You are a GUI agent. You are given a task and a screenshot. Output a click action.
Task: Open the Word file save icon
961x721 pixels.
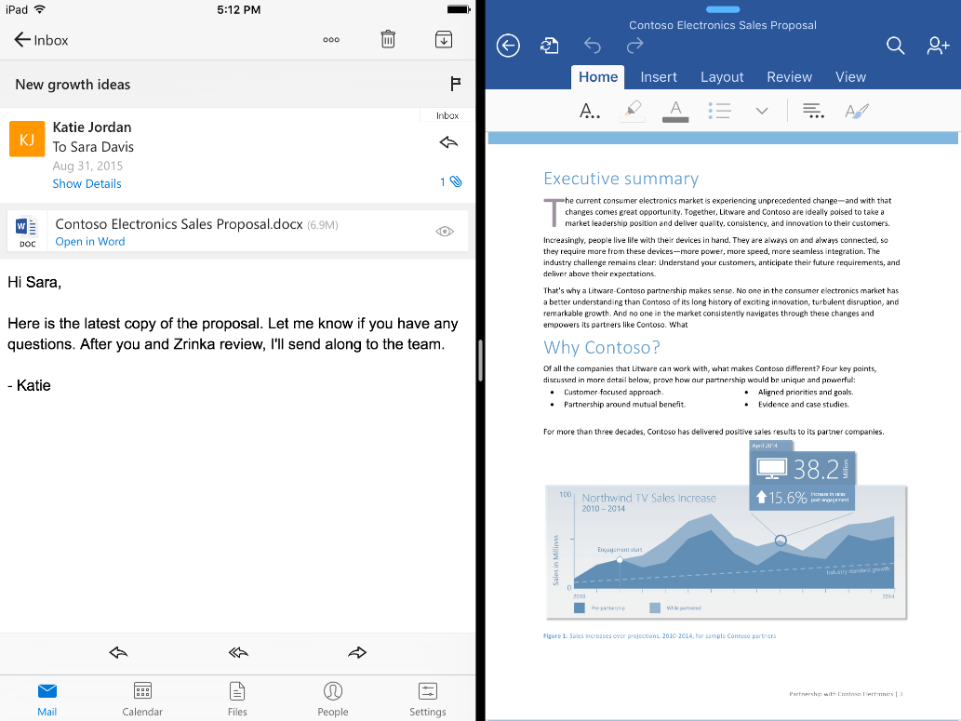coord(549,46)
